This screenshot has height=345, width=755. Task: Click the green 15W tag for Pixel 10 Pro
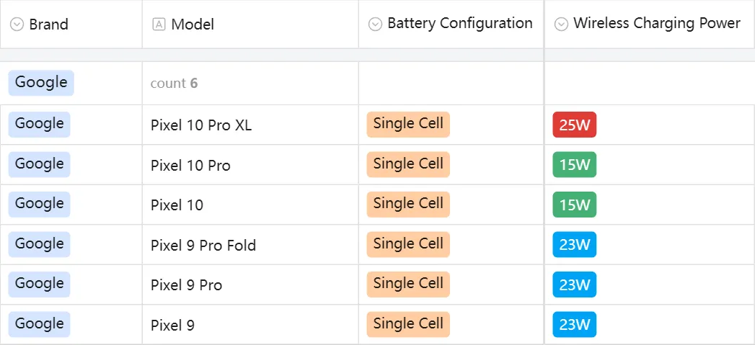coord(575,164)
